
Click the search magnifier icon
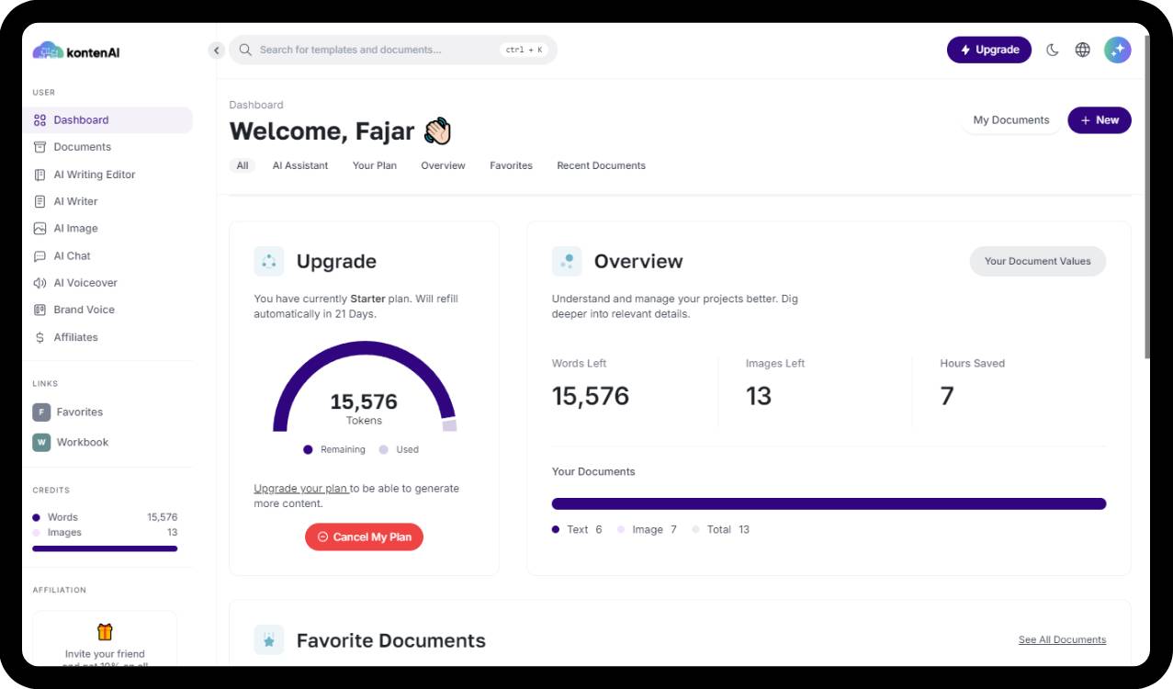tap(245, 50)
